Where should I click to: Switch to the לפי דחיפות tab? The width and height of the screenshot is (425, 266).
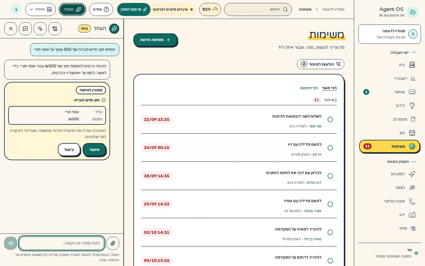pyautogui.click(x=309, y=88)
